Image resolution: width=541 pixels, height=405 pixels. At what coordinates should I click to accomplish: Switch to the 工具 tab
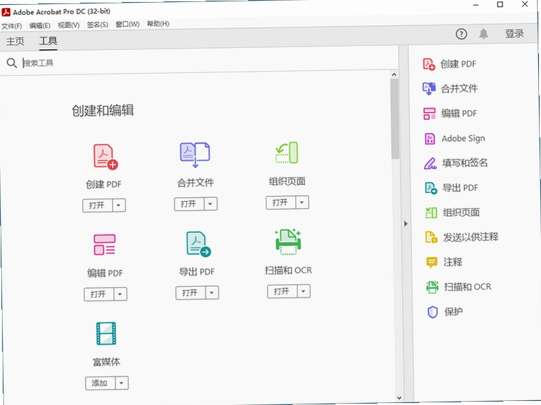(48, 41)
